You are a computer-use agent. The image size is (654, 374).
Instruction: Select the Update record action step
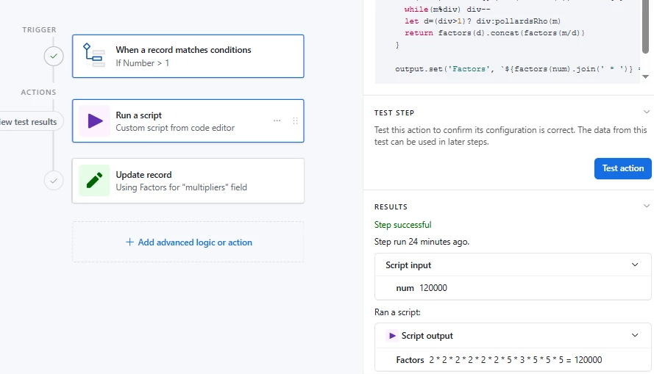coord(188,180)
